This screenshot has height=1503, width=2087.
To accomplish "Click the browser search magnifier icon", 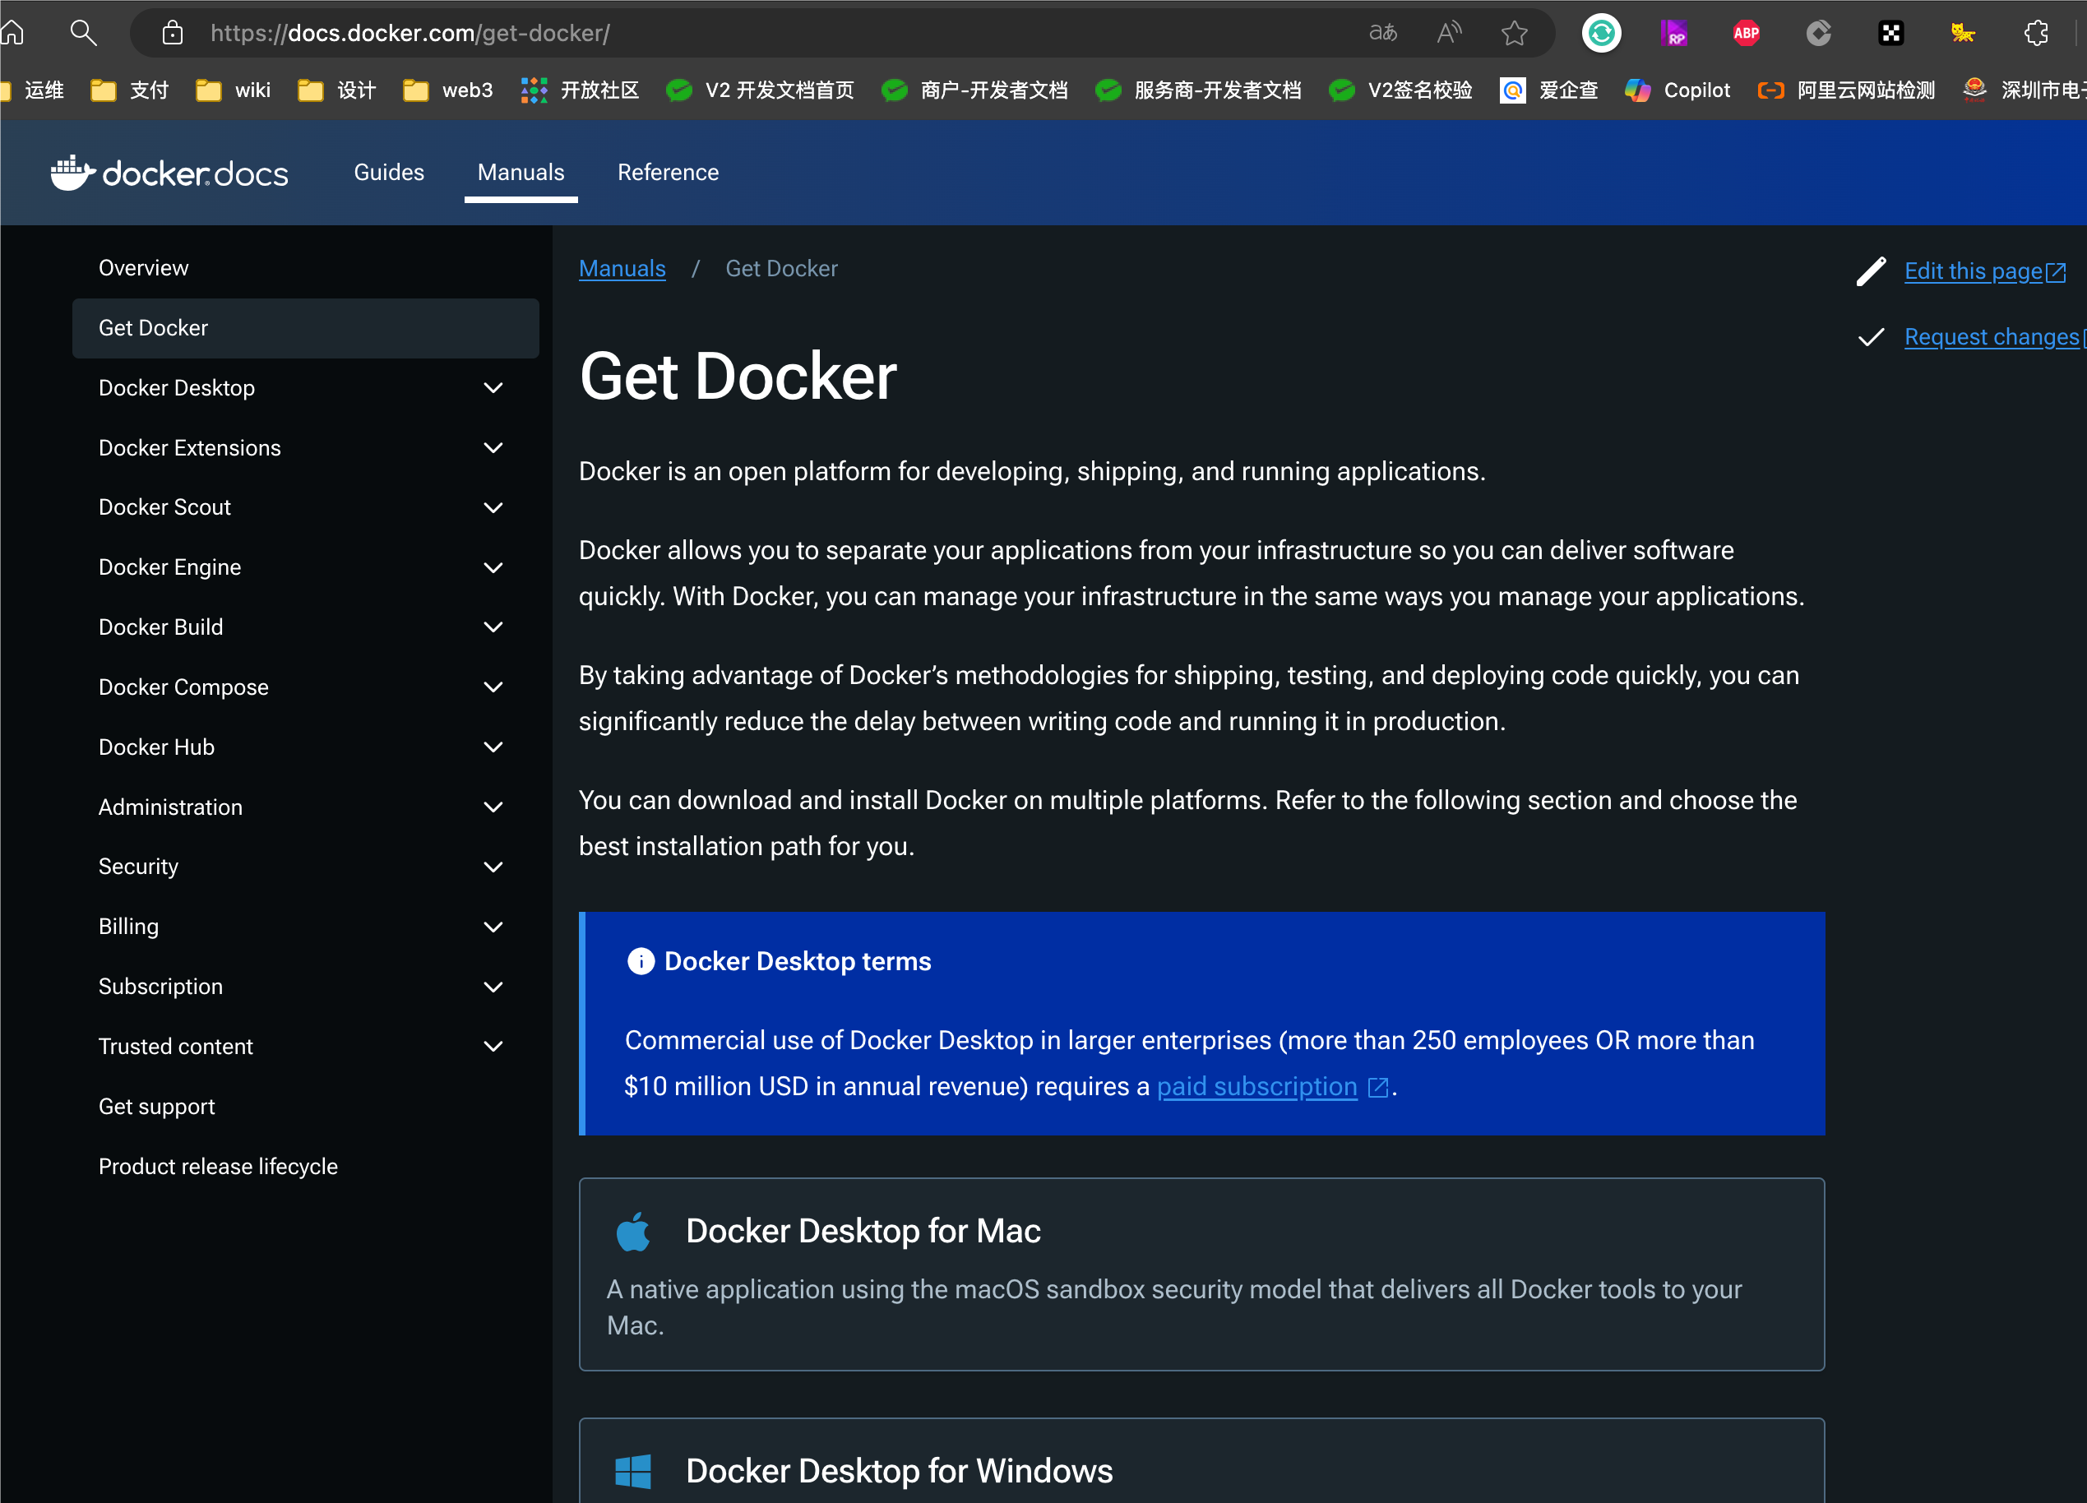I will click(x=83, y=34).
